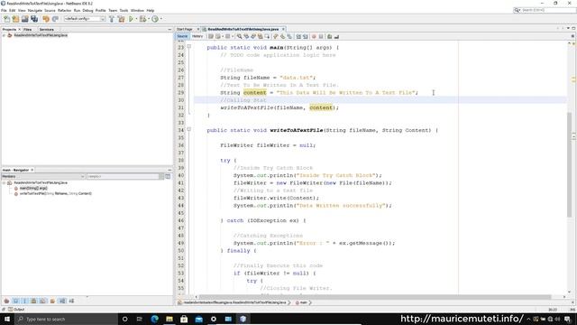Toggle Show Static Members filter in the Navigator
This screenshot has width=577, height=325.
click(x=24, y=301)
